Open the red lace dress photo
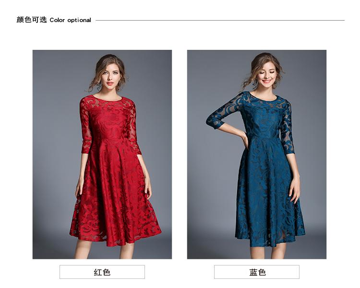The width and height of the screenshot is (360, 288). point(102,154)
